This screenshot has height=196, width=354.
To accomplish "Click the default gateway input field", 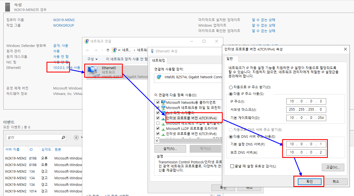I will click(306, 118).
